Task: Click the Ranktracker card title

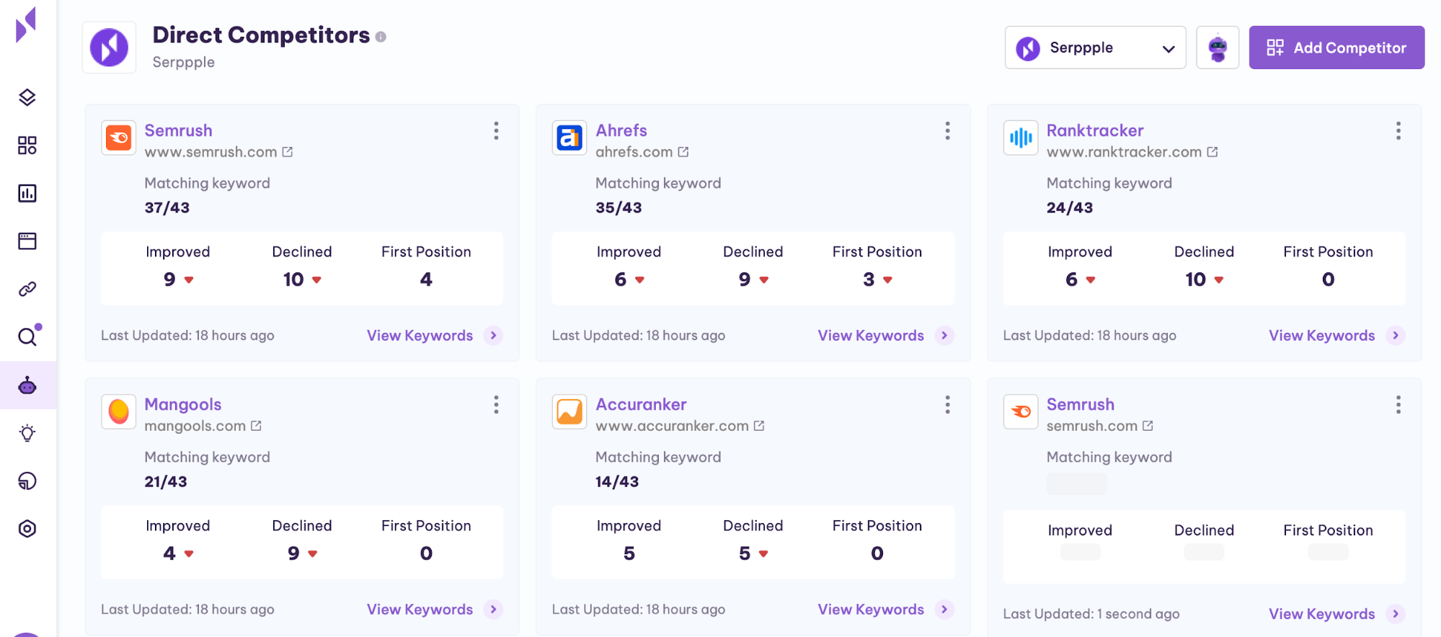Action: point(1095,130)
